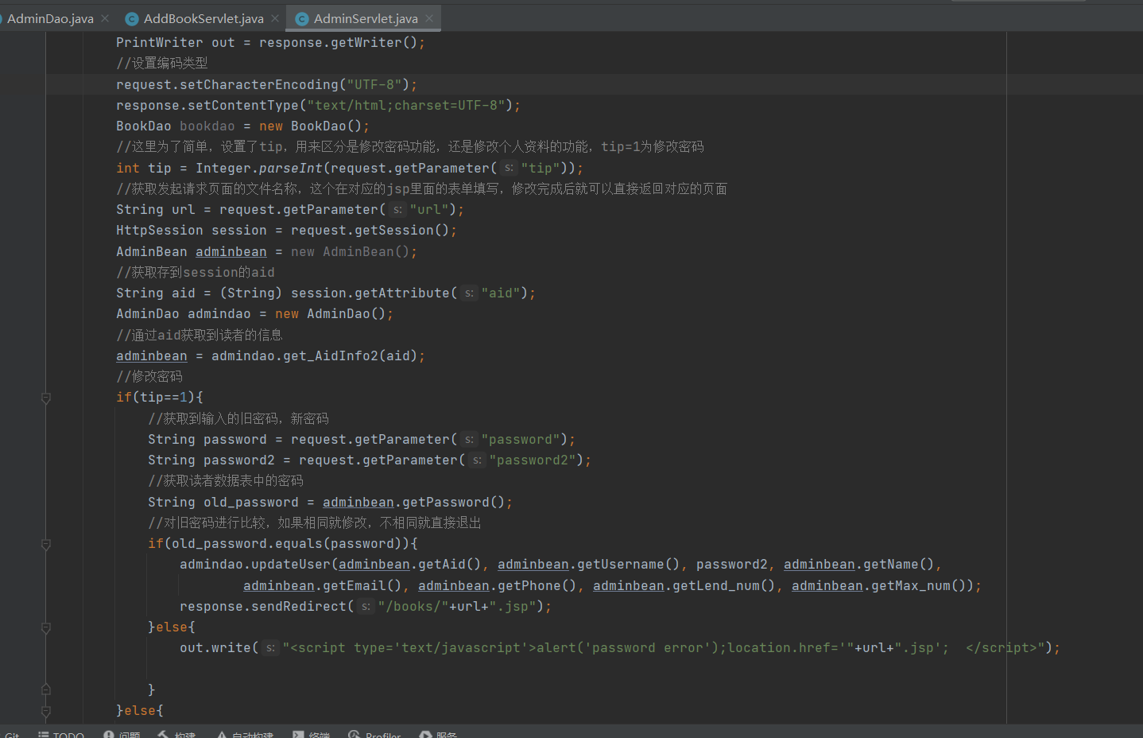Click the class icon on AdminServlet.java tab
Viewport: 1143px width, 738px height.
click(302, 18)
